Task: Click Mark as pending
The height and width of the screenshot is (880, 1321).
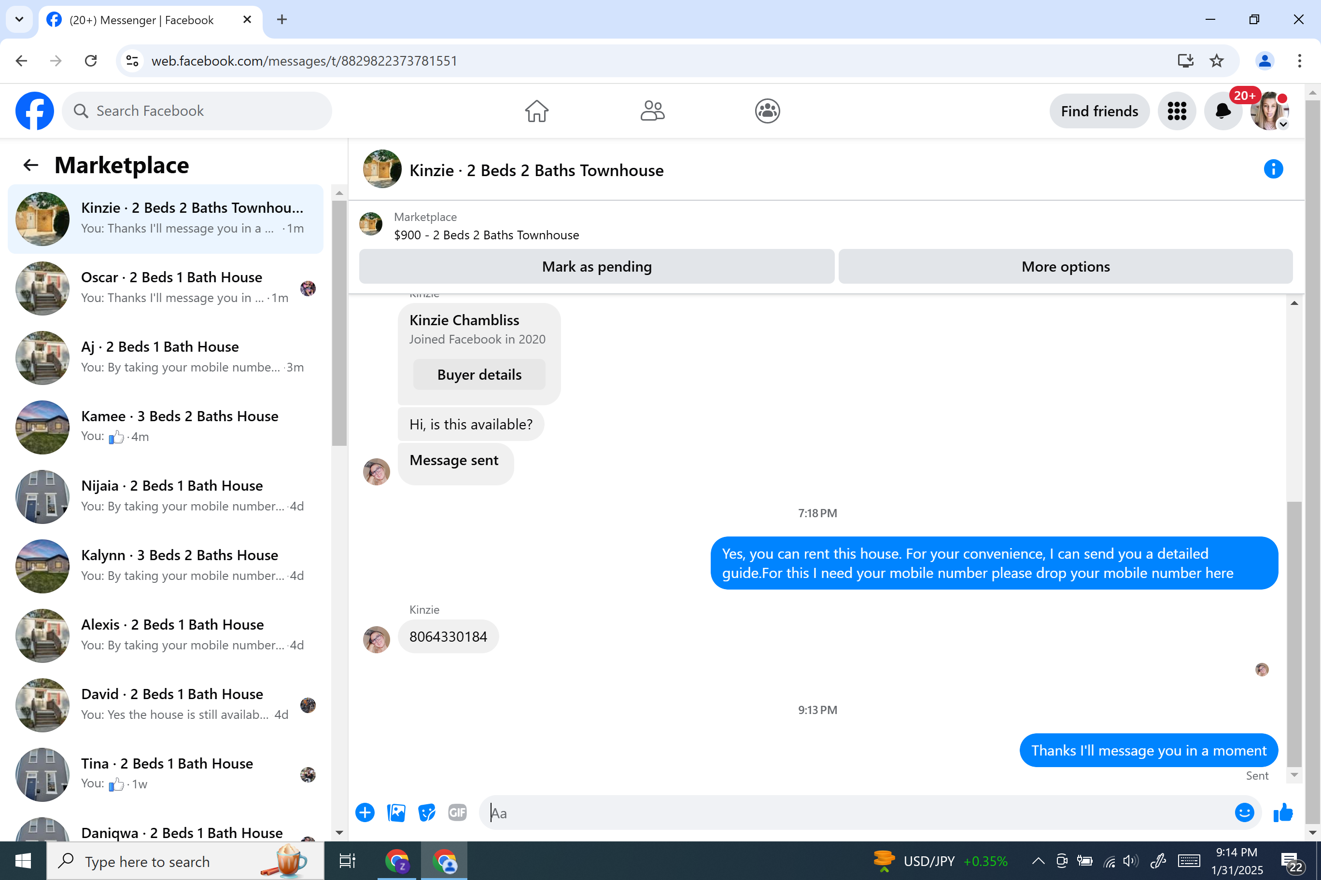Action: (596, 267)
